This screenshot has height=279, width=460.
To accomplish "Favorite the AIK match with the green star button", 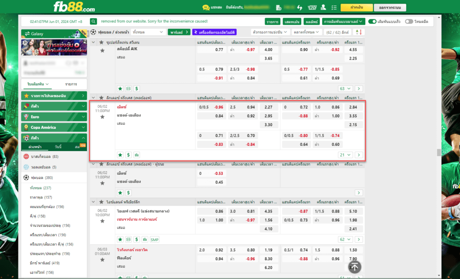I will tap(120, 88).
